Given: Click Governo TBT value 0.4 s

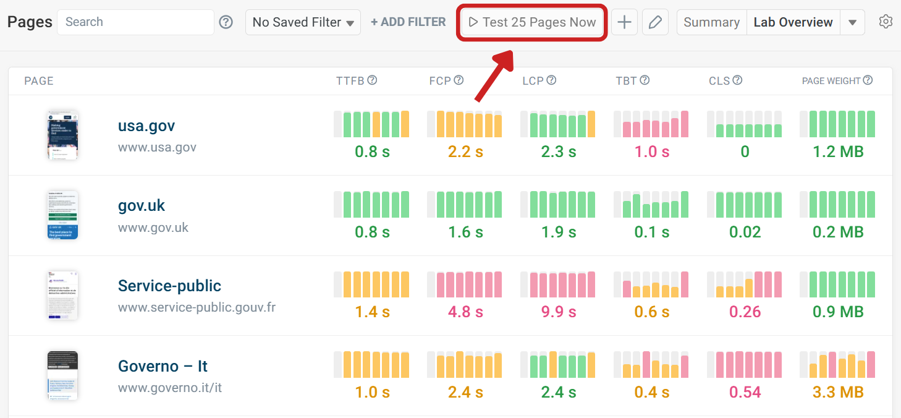Looking at the screenshot, I should (652, 392).
